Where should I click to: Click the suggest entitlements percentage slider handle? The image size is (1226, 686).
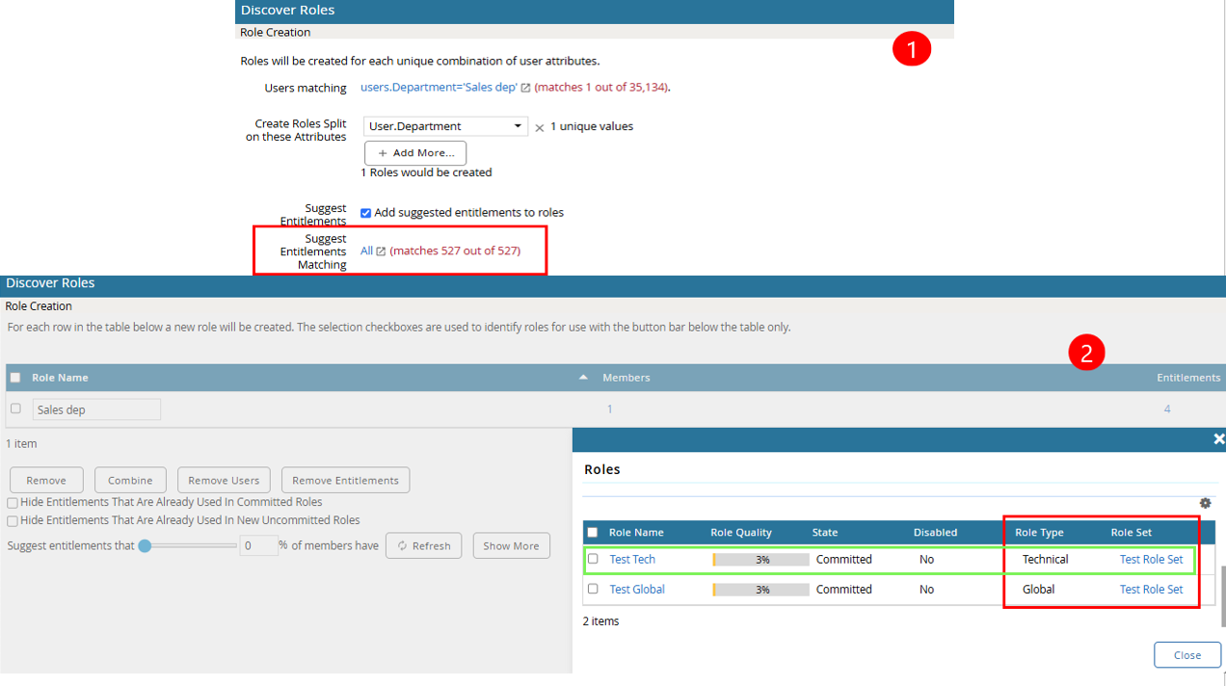[x=145, y=545]
